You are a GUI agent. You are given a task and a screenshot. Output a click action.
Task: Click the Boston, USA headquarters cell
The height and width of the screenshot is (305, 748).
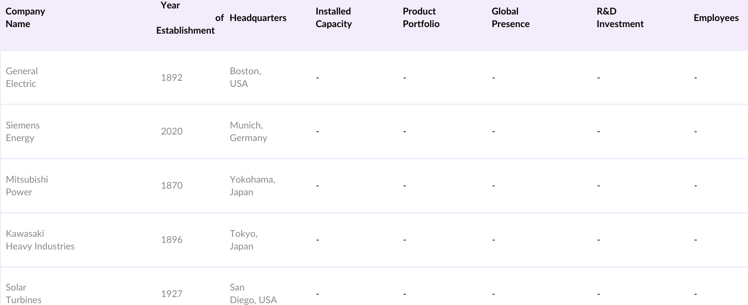point(245,78)
